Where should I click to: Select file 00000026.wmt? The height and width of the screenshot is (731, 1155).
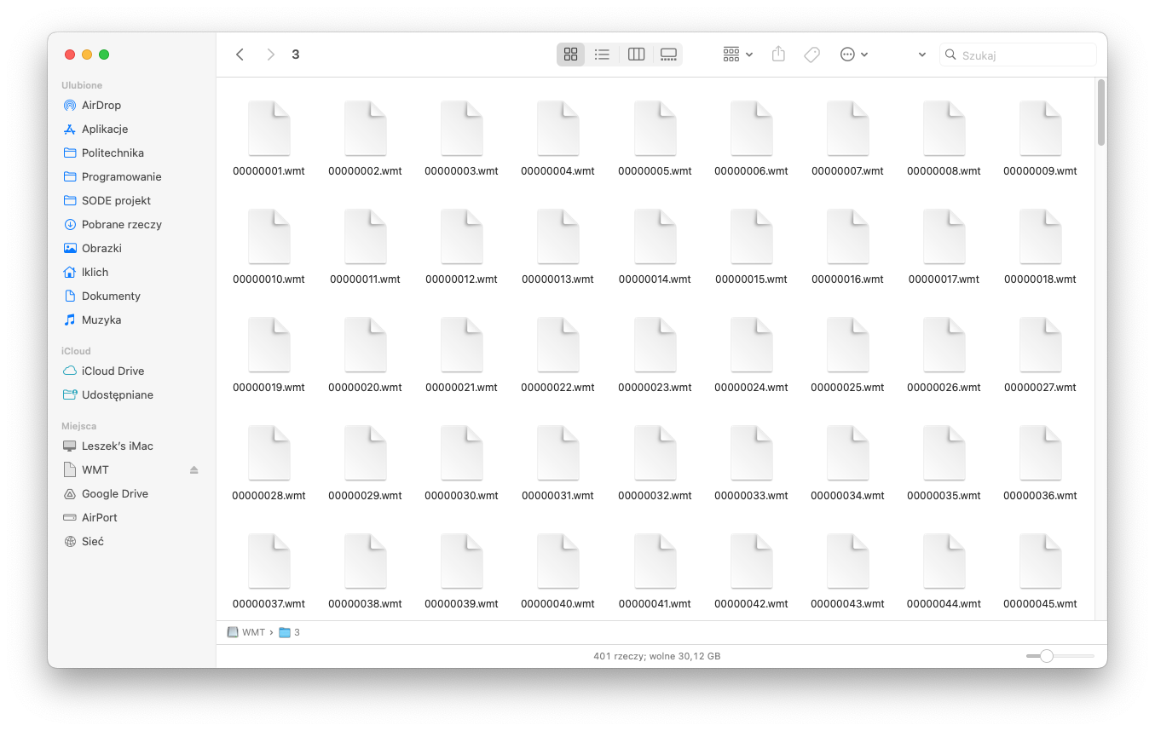coord(944,356)
